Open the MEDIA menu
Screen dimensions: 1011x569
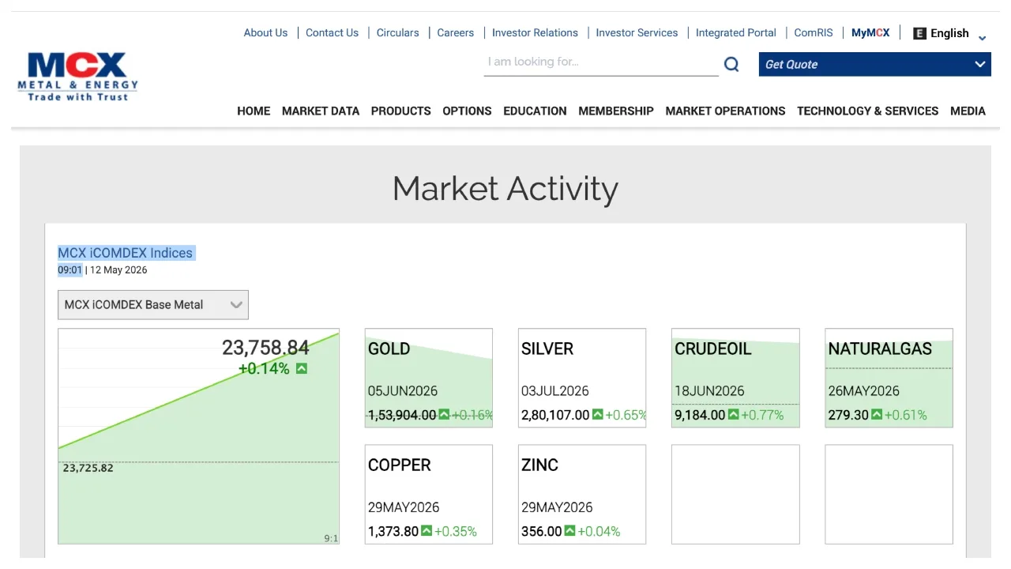pyautogui.click(x=968, y=111)
